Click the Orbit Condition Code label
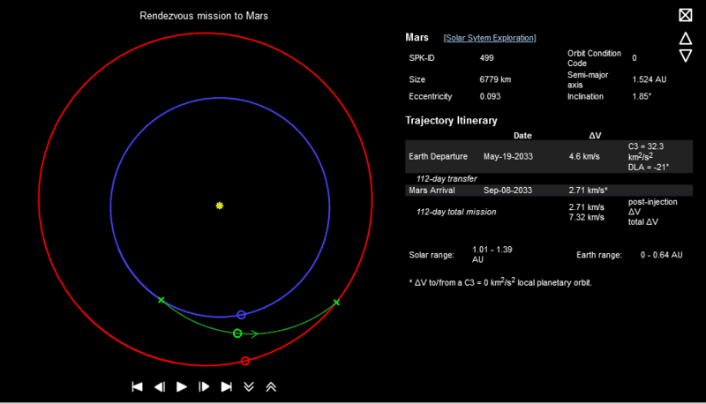The image size is (706, 404). point(594,58)
